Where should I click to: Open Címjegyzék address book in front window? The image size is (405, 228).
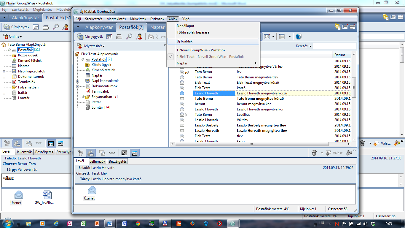tap(90, 37)
